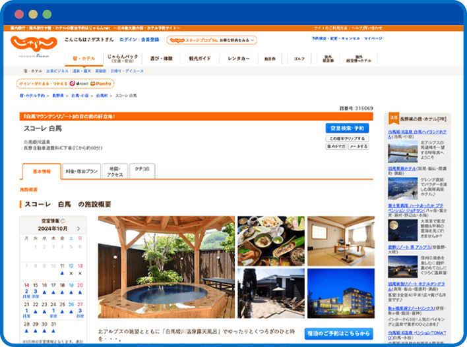Open 宿・ホテル予約 breadcrumb link
This screenshot has height=347, width=467.
tap(32, 95)
